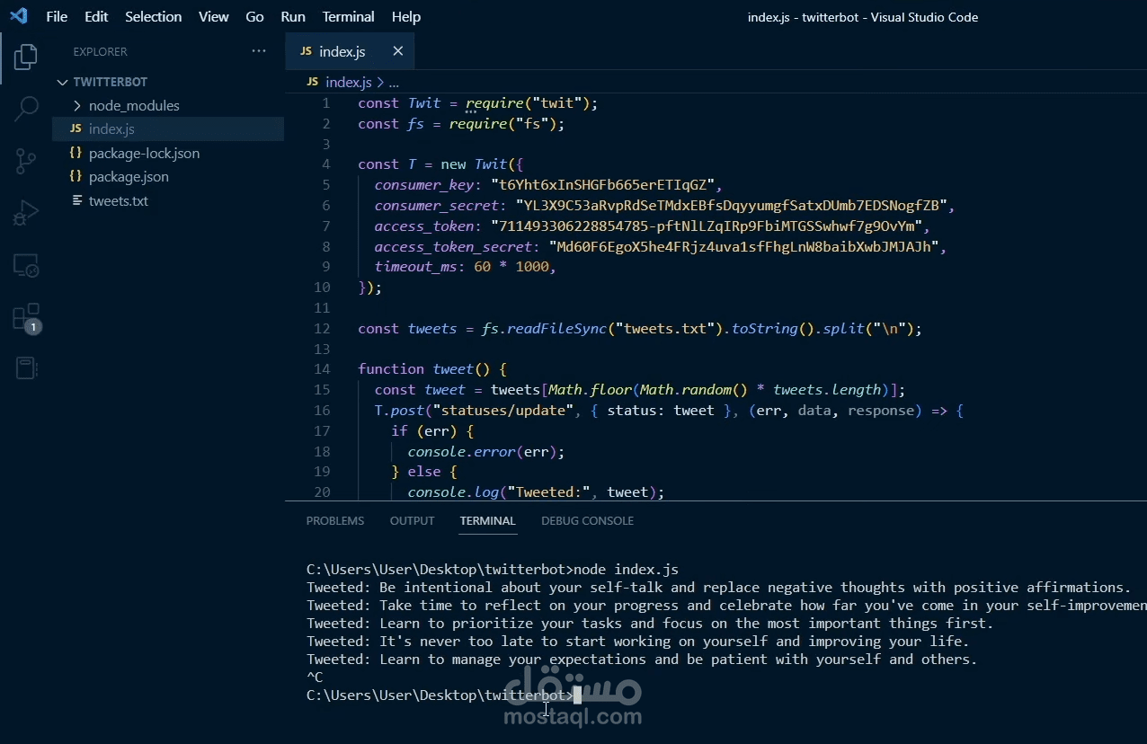Open the View menu

pyautogui.click(x=214, y=16)
